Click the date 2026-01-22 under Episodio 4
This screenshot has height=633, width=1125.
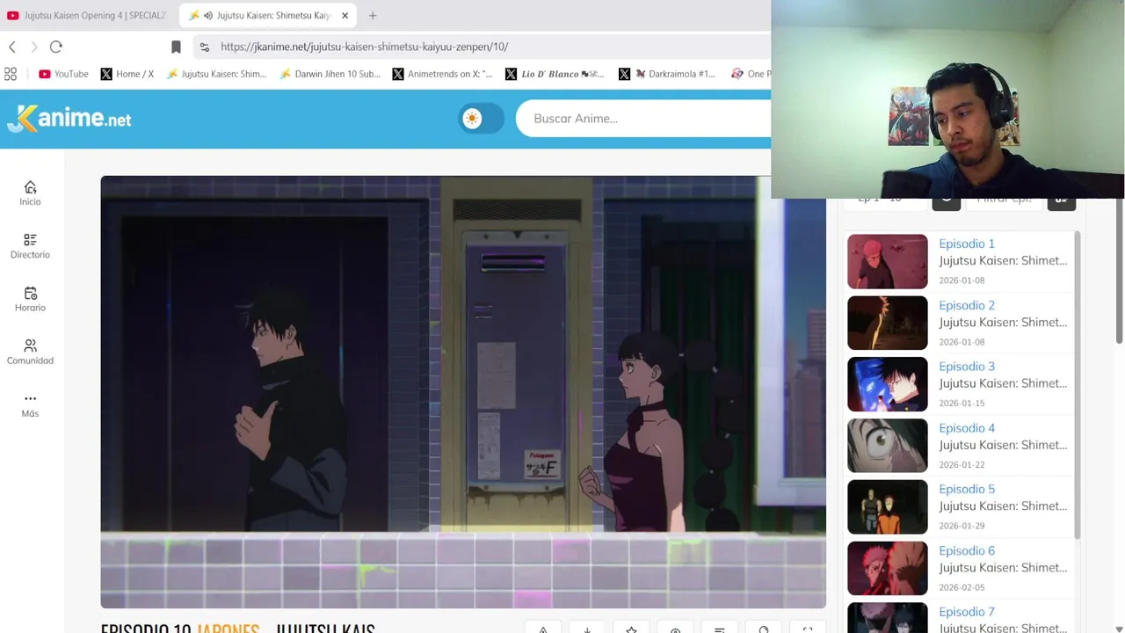click(962, 465)
